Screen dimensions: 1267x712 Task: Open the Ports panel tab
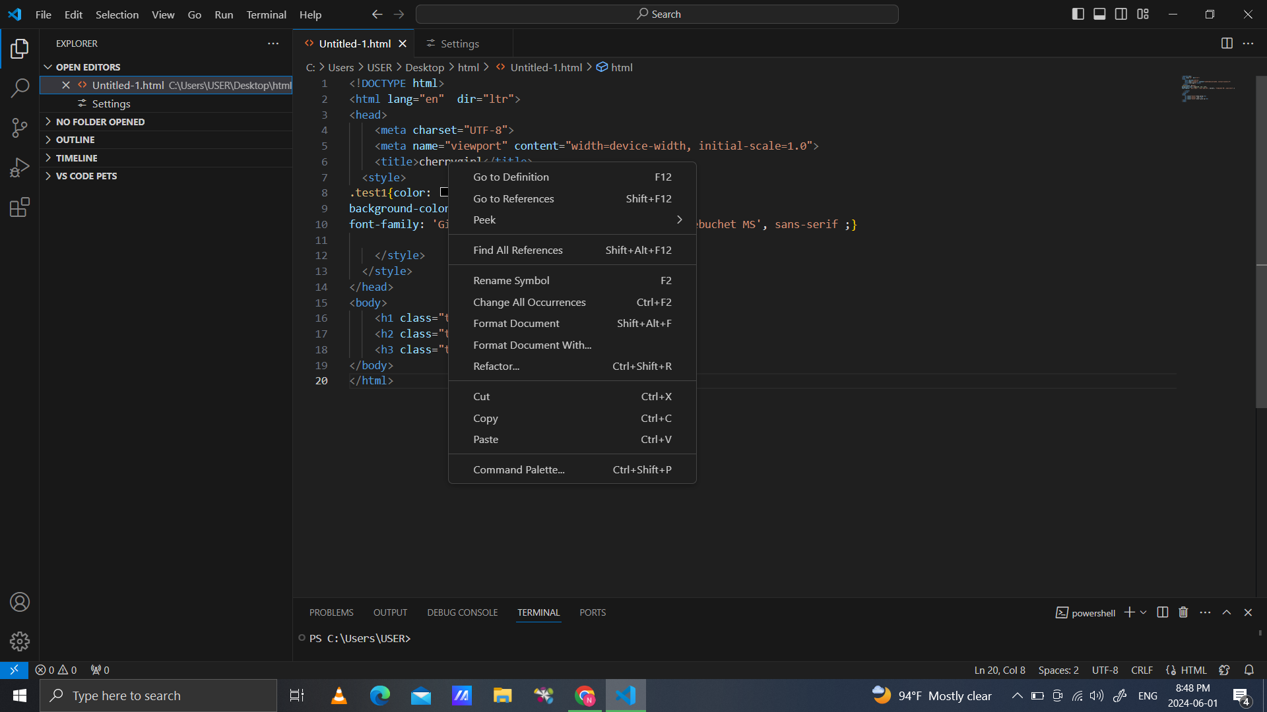[593, 612]
